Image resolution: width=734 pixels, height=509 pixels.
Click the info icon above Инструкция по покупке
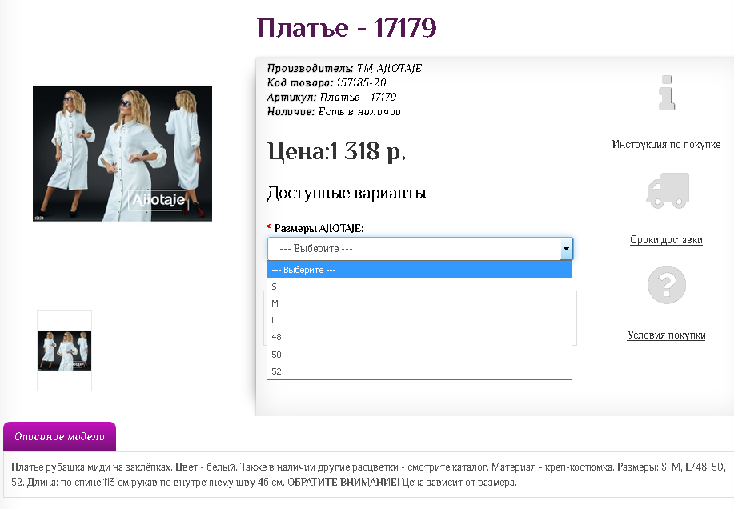click(667, 93)
